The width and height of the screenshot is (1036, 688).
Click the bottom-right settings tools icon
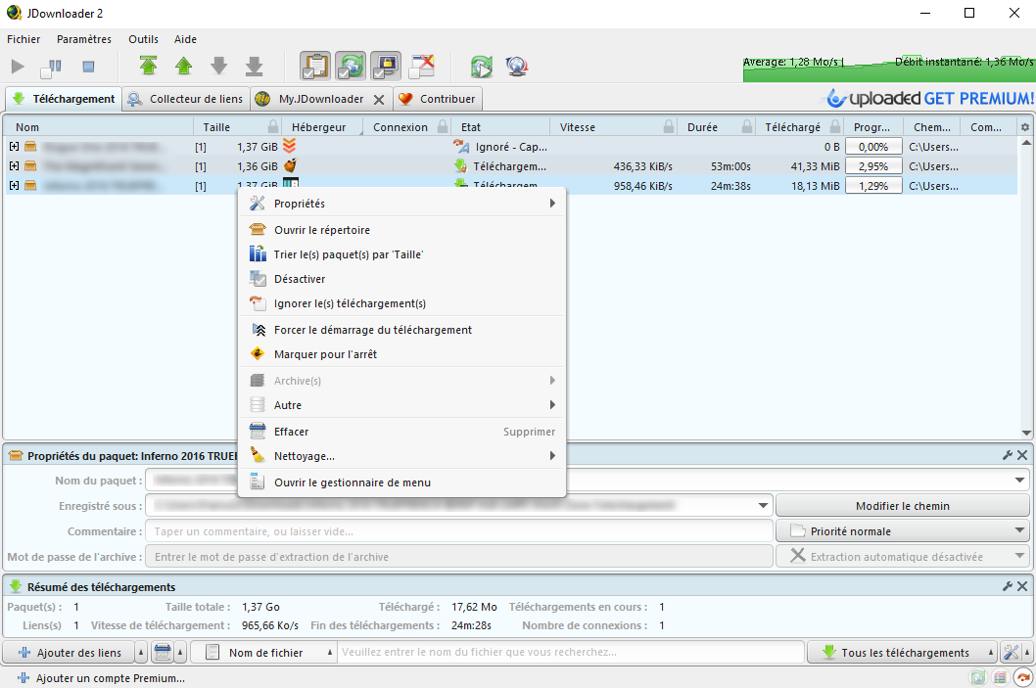click(x=1011, y=653)
